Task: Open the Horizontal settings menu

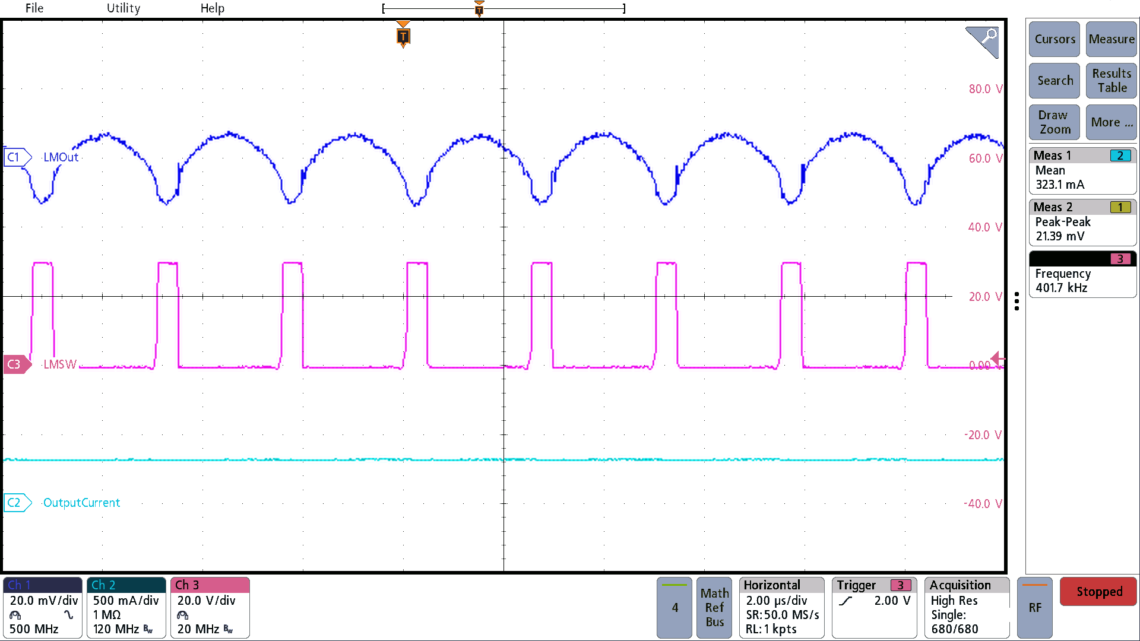Action: [781, 608]
